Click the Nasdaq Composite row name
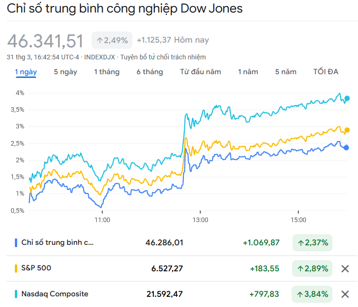 pyautogui.click(x=55, y=294)
